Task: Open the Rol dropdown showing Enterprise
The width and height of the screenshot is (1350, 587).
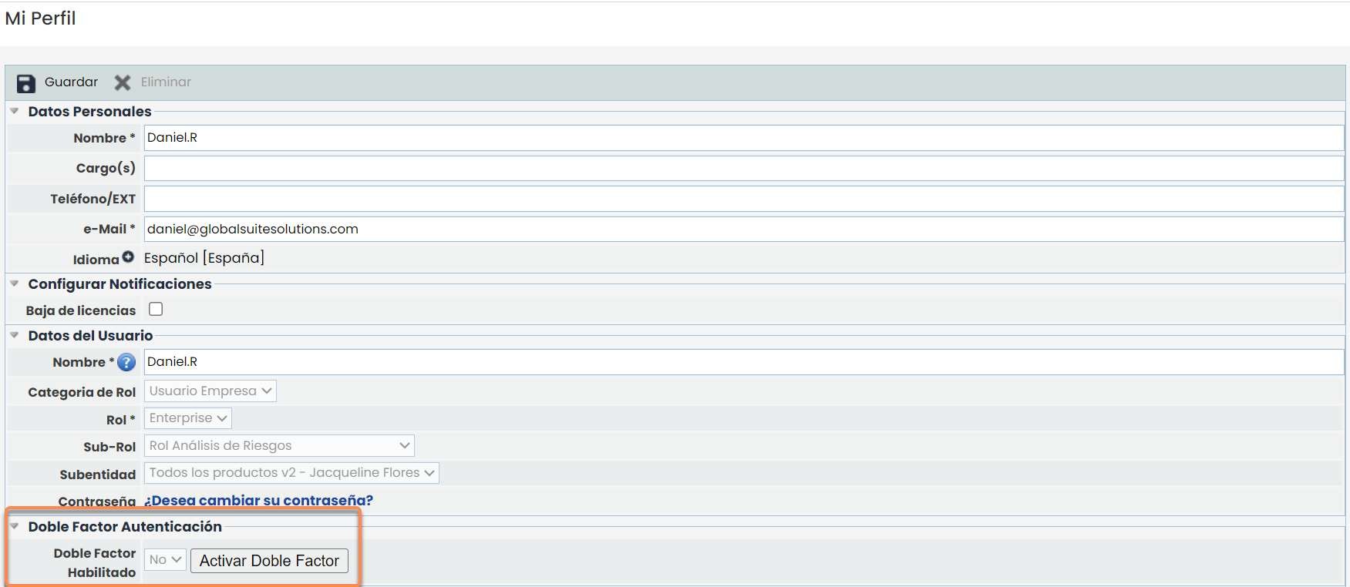Action: (x=187, y=418)
